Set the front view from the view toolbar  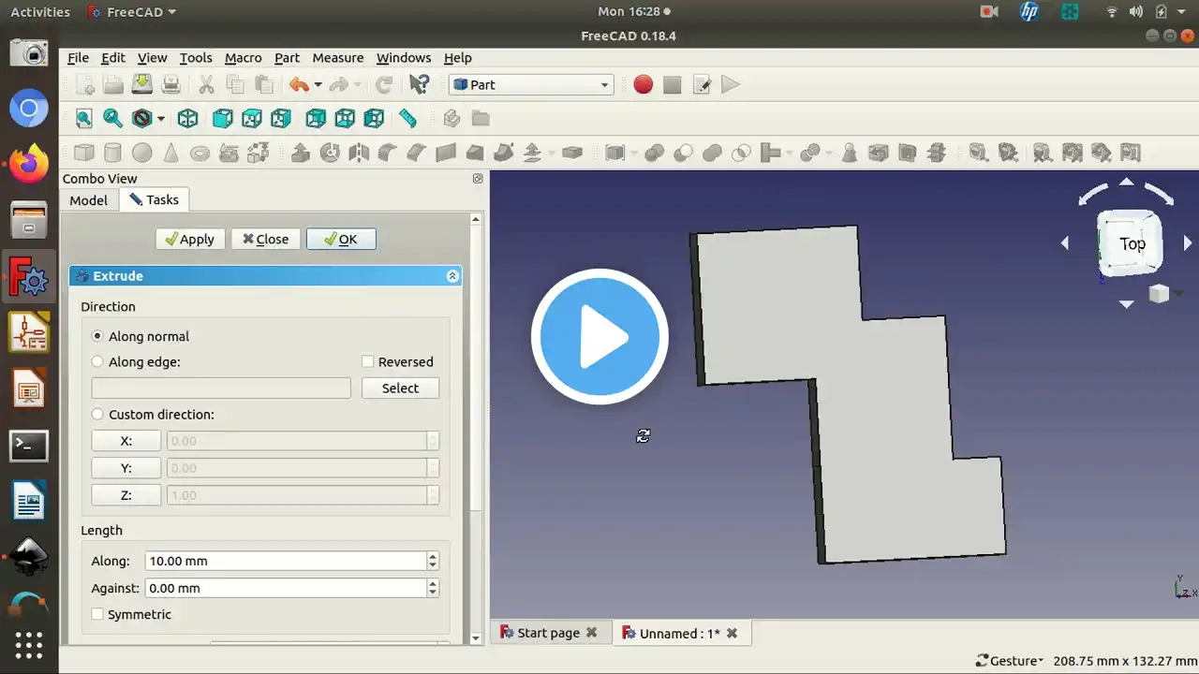point(222,118)
